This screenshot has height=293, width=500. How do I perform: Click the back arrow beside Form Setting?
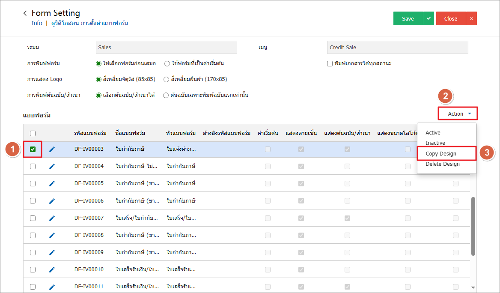[25, 14]
